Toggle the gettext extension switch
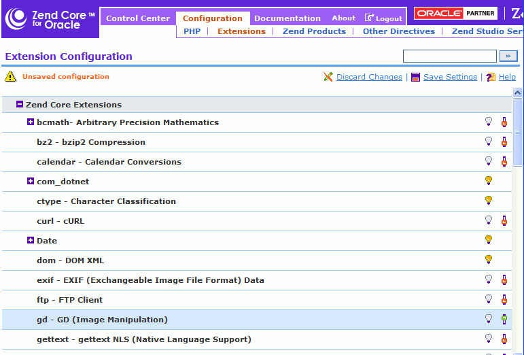The height and width of the screenshot is (355, 524). tap(504, 339)
